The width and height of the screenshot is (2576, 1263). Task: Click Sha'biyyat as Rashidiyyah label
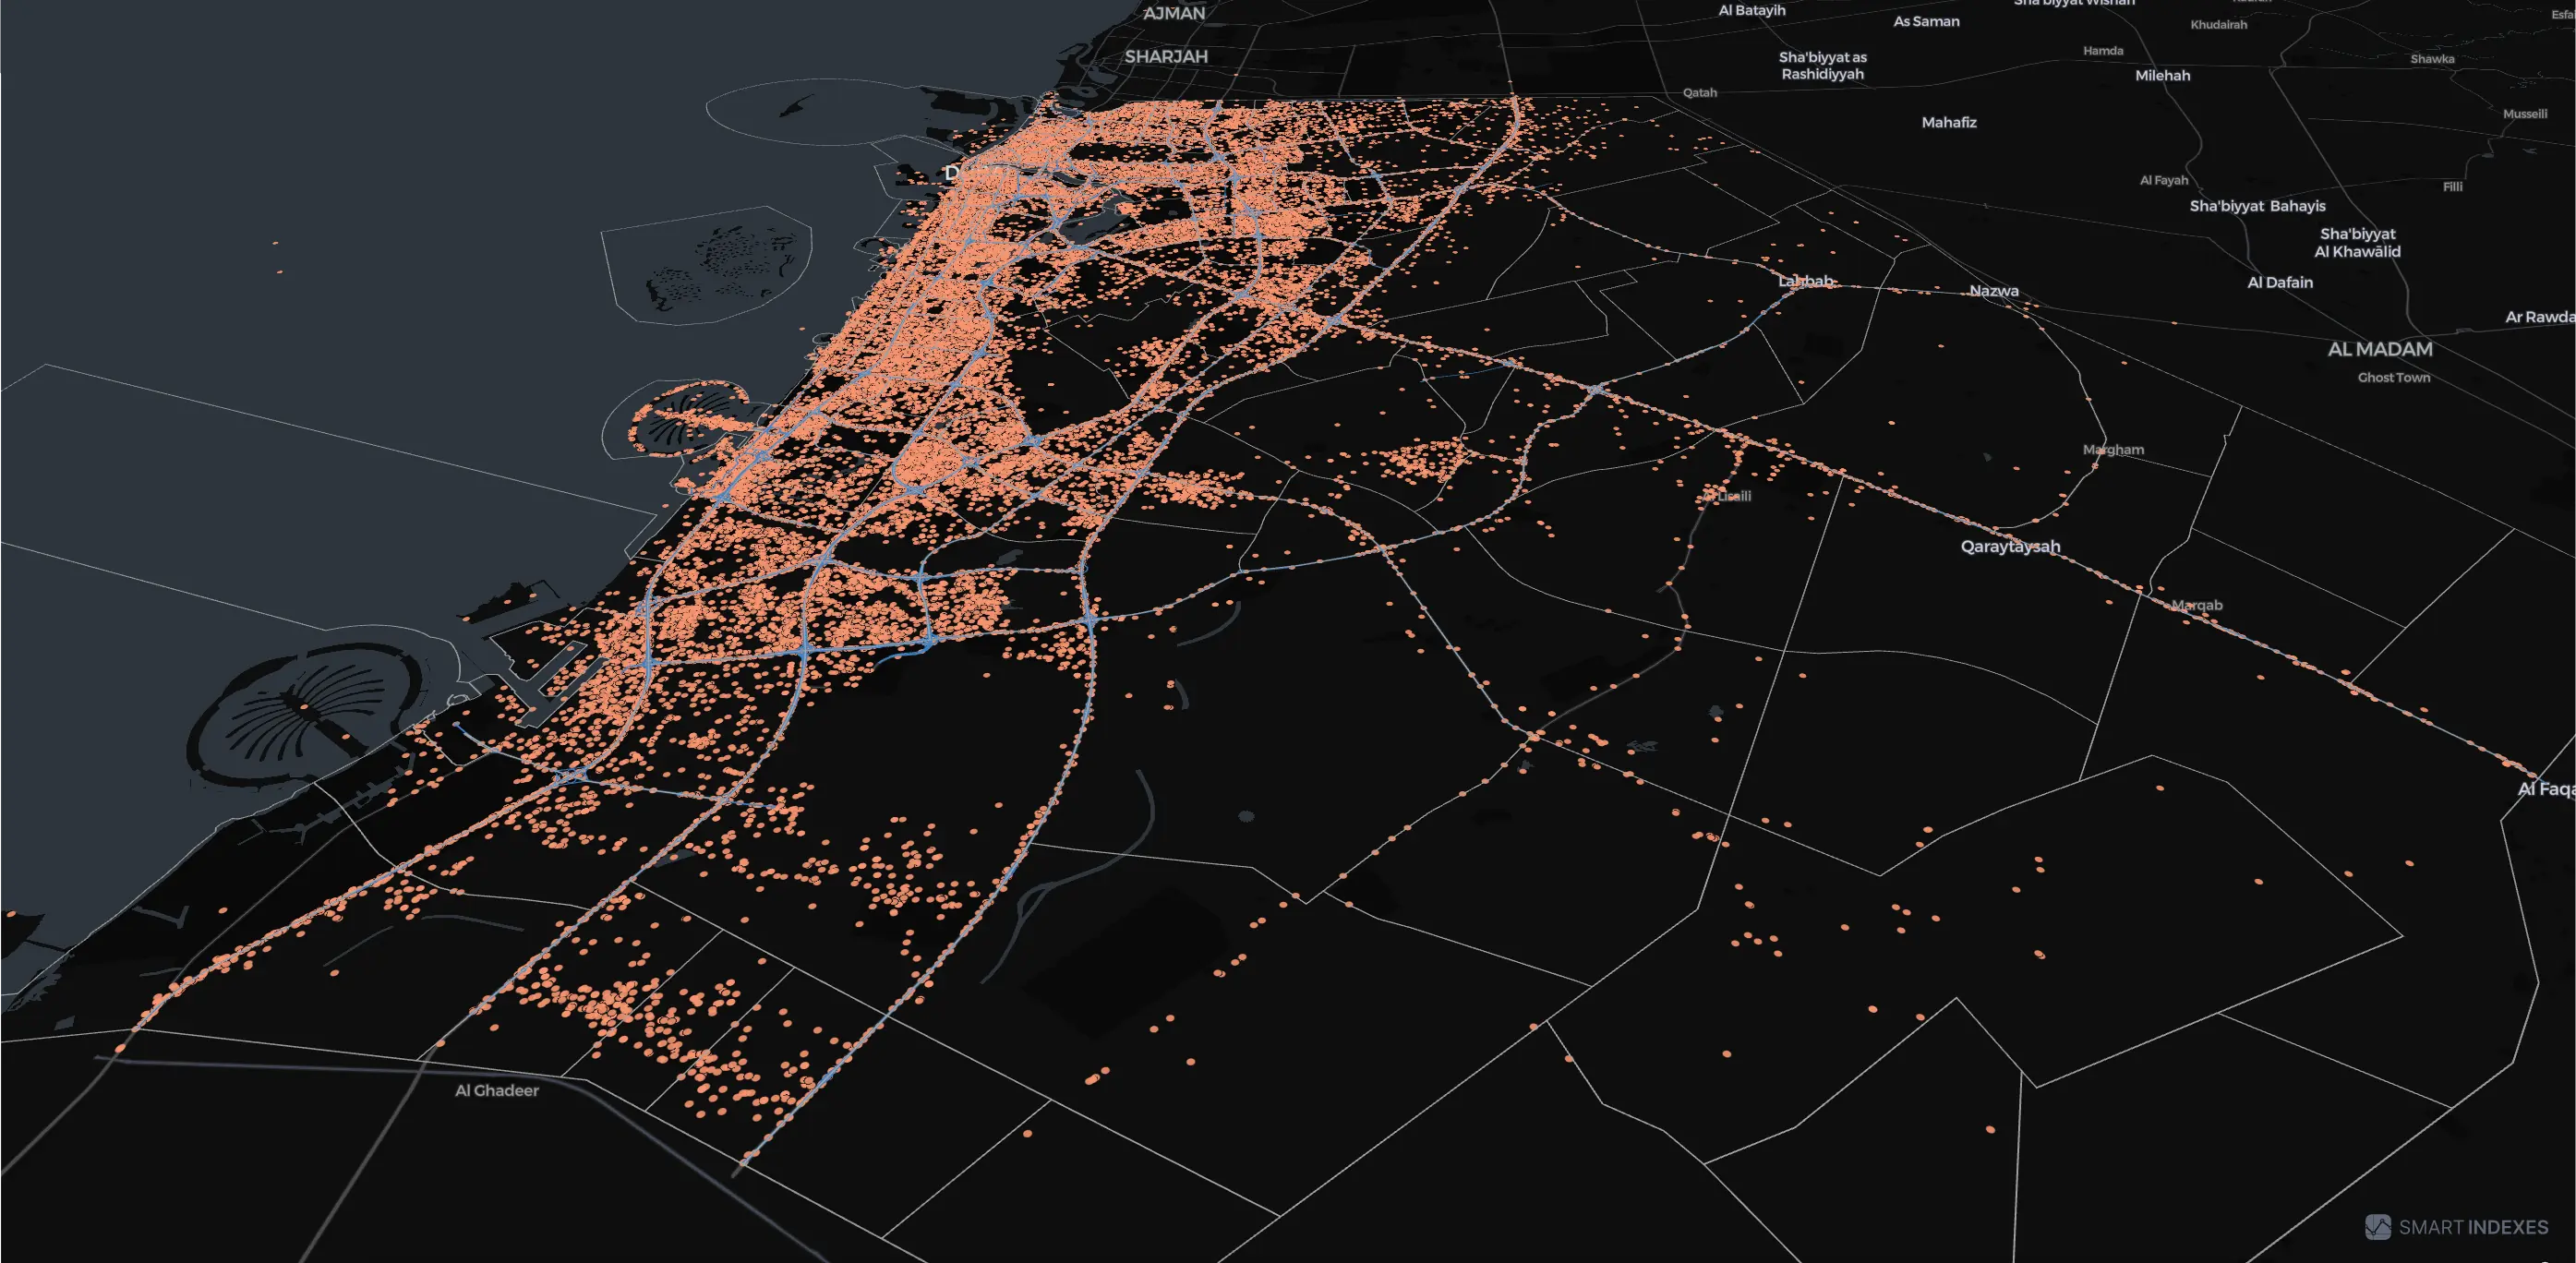[x=1822, y=65]
